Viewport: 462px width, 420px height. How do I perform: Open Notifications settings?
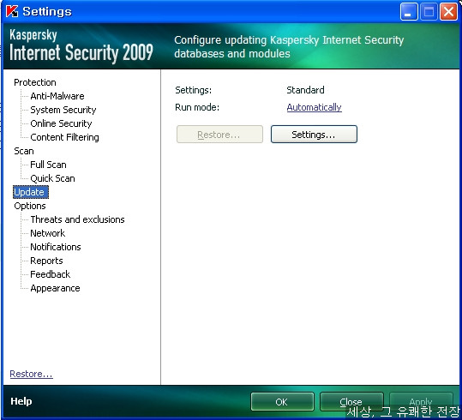click(56, 247)
